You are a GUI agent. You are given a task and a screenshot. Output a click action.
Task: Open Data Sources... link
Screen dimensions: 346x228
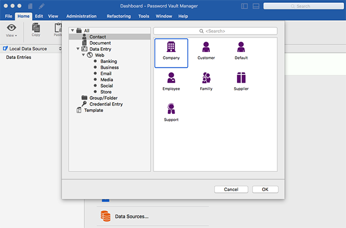(131, 216)
